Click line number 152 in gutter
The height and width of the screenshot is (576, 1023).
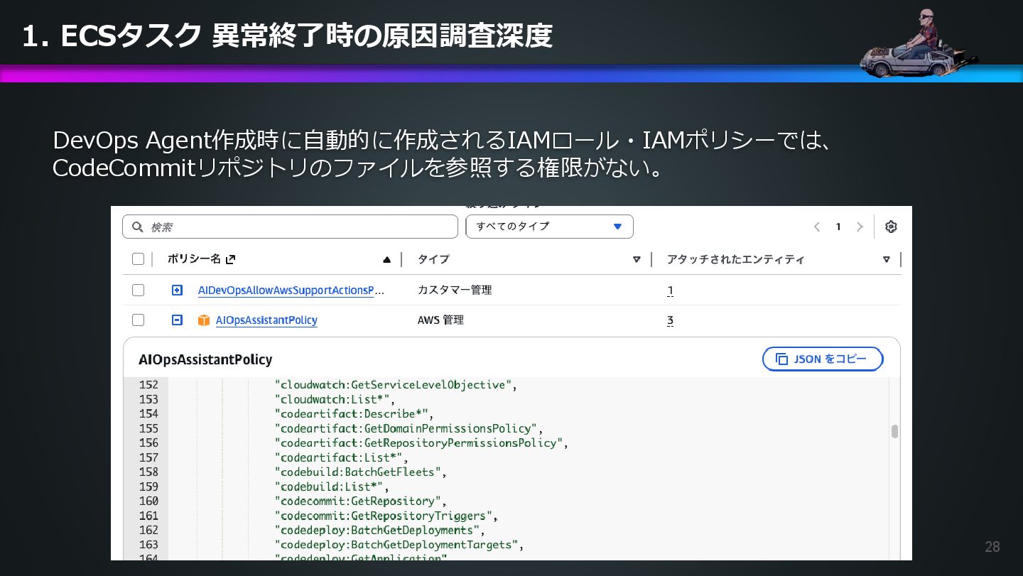(x=148, y=385)
